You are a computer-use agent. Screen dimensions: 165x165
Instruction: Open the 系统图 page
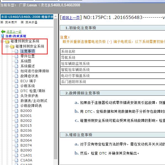coord(26,61)
